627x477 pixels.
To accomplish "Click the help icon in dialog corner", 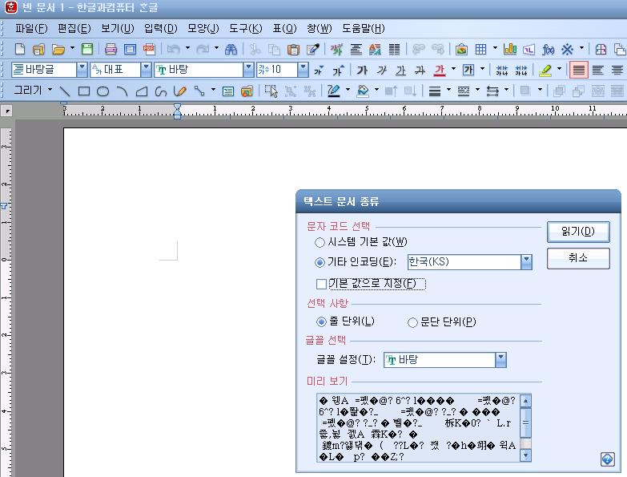I will (x=608, y=459).
